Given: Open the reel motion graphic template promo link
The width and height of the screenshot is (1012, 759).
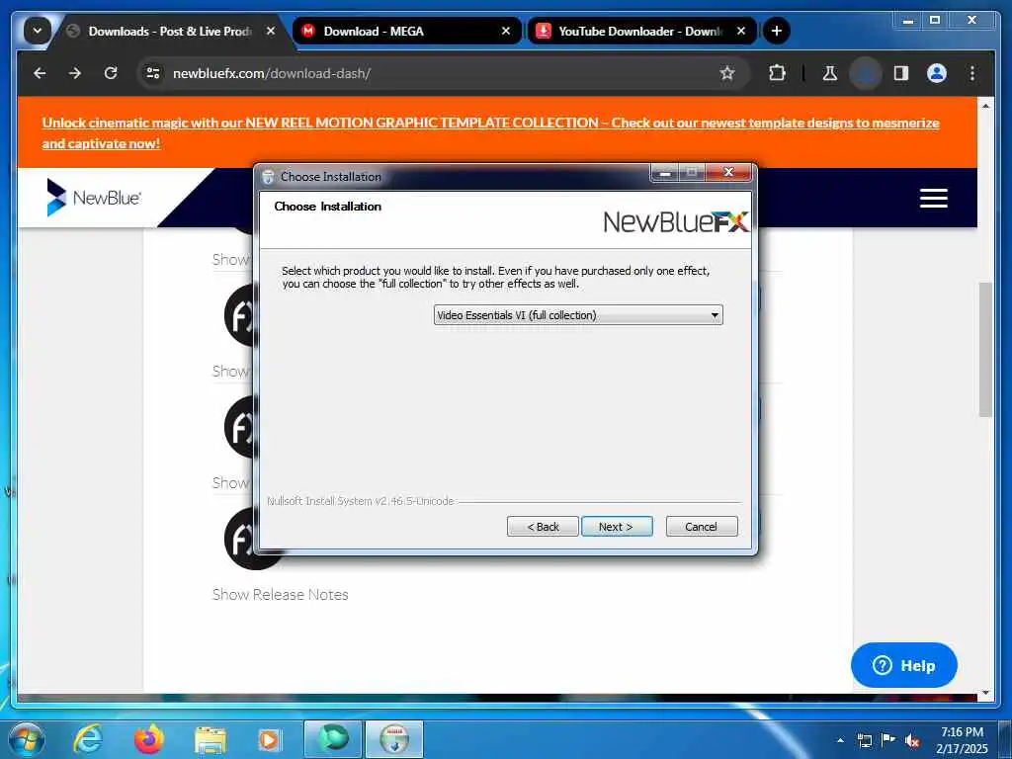Looking at the screenshot, I should pyautogui.click(x=490, y=133).
